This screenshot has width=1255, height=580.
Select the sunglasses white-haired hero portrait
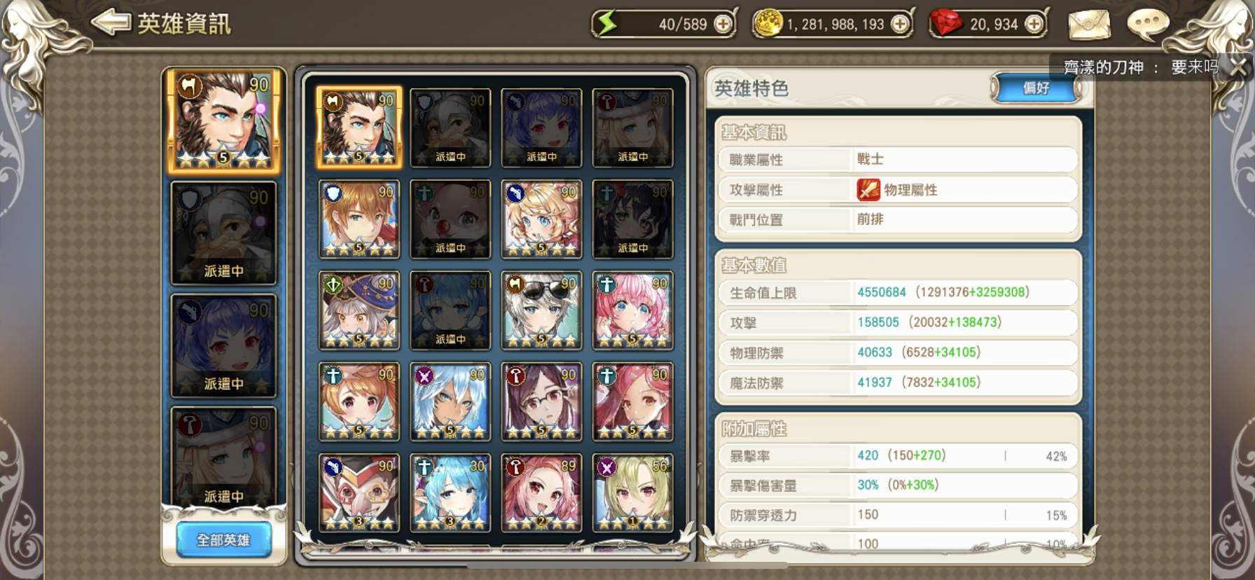point(541,310)
